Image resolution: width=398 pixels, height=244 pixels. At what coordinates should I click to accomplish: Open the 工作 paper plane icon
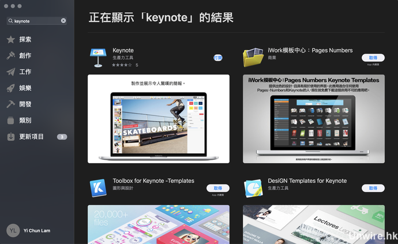click(x=10, y=72)
